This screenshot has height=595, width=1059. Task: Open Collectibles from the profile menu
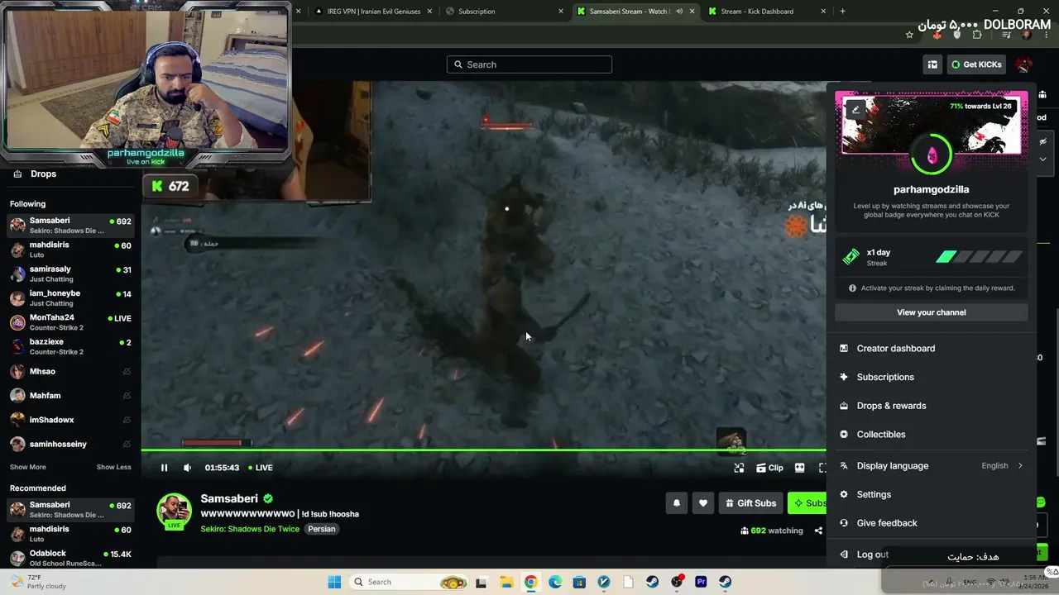932,435
